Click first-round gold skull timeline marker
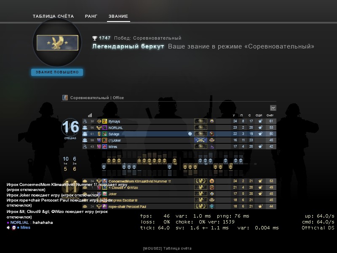This screenshot has height=253, width=337. coord(109,161)
